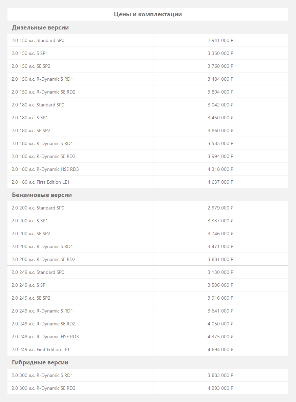Select the 2.0 150 л.с. R-Dynamic SE RD2 row
The width and height of the screenshot is (296, 402).
coord(147,92)
